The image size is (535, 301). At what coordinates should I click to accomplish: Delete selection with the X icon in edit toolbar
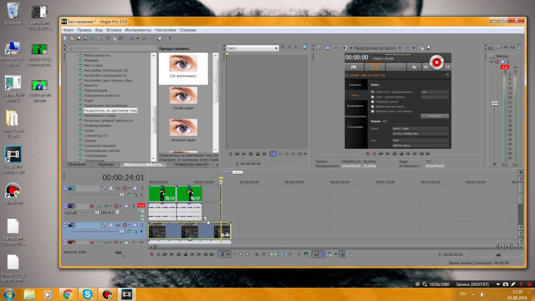pos(257,254)
